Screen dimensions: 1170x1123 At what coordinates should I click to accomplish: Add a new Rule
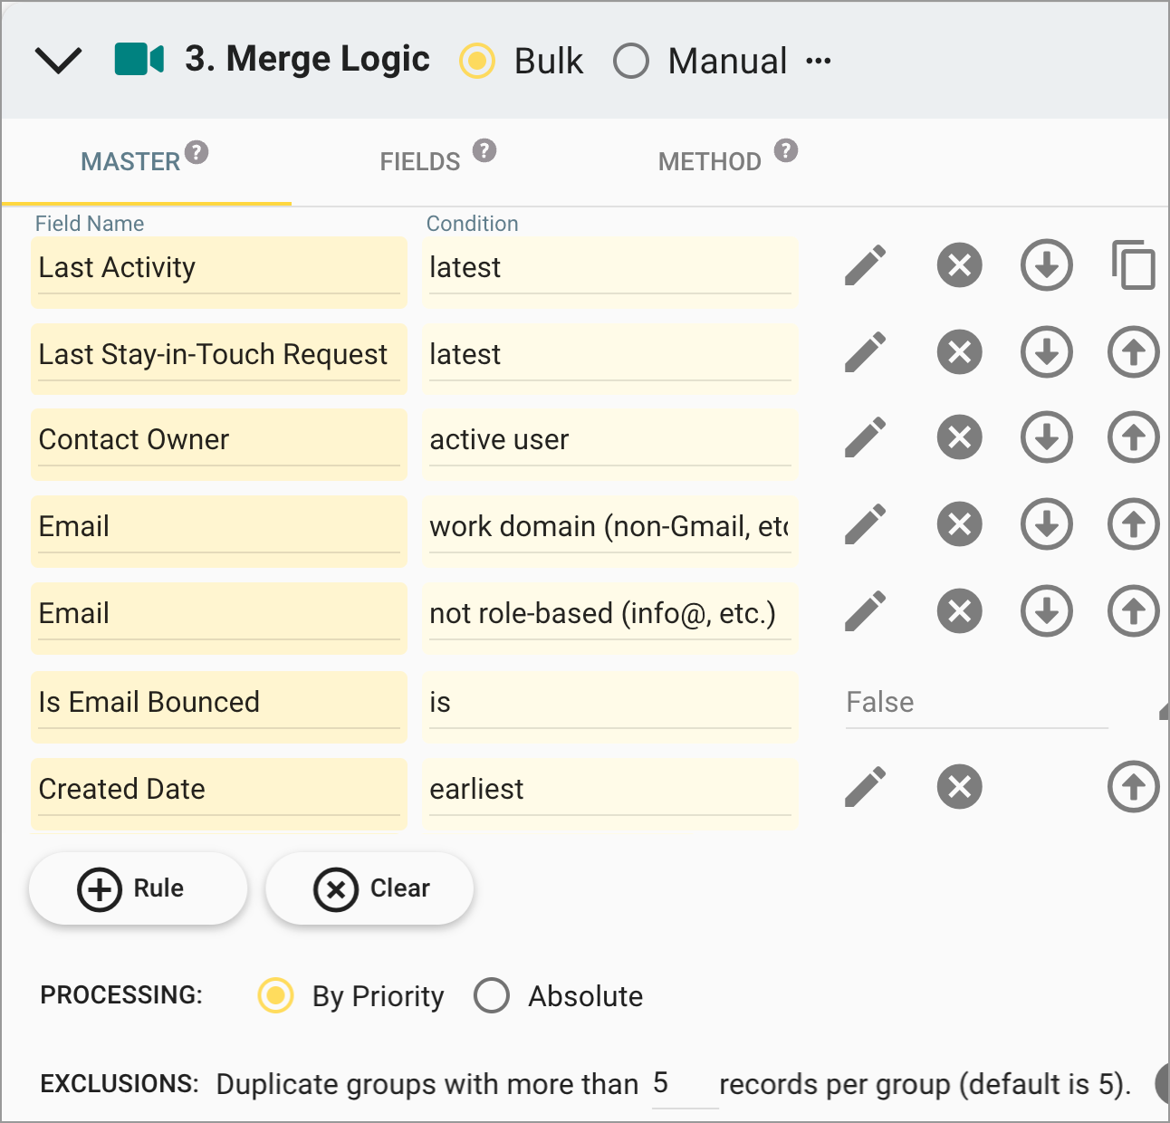pyautogui.click(x=138, y=888)
